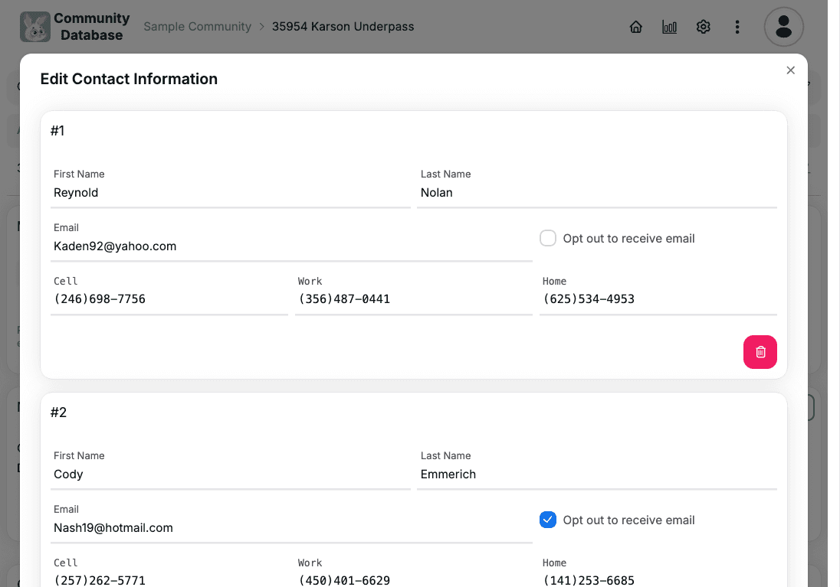Click the #1 contact card label
Screen dimensions: 840x587
click(x=57, y=131)
